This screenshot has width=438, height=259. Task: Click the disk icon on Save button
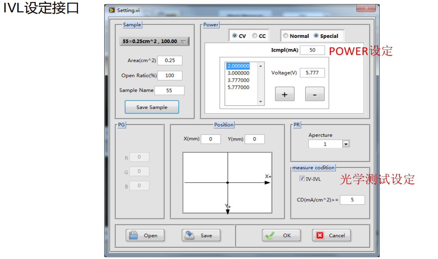[x=189, y=235]
